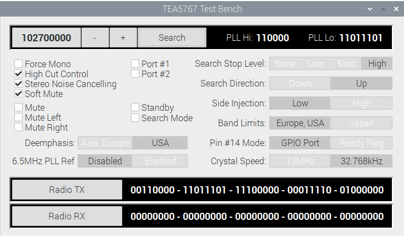
Task: Set 6.5MHz PLL Ref to Disabled
Action: [x=105, y=161]
